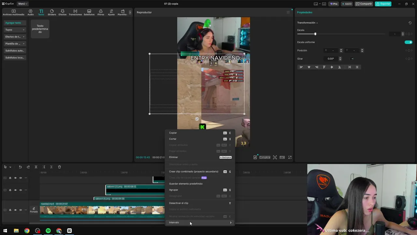Align right icon in Propiedades
Screen dimensions: 417x235
tap(317, 67)
